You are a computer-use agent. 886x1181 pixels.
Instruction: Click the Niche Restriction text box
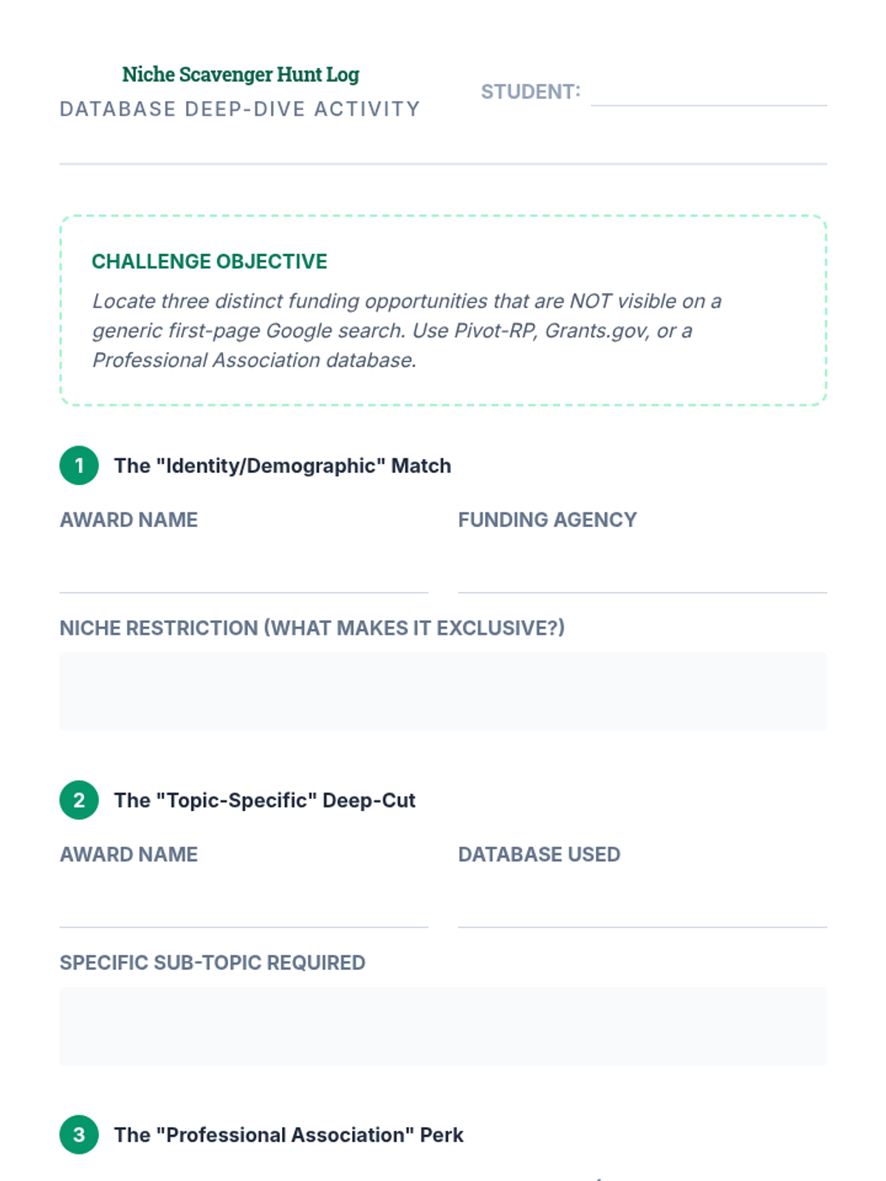443,692
